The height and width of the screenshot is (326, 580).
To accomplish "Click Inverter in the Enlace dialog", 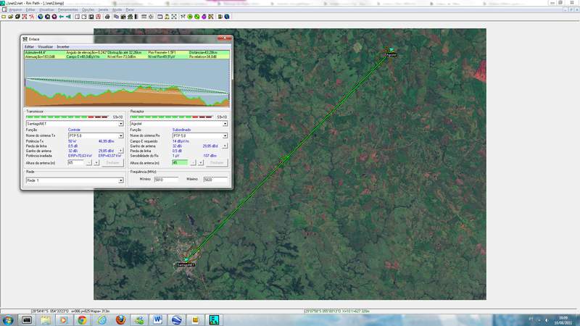I will coord(63,47).
